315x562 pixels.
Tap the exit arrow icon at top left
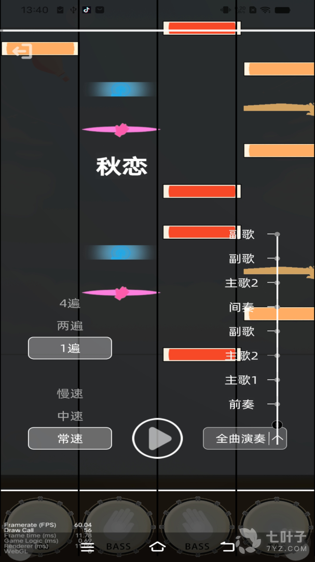click(x=22, y=51)
